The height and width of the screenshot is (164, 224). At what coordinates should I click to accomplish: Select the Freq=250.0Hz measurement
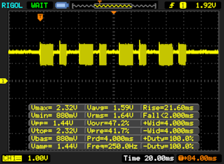(113, 146)
